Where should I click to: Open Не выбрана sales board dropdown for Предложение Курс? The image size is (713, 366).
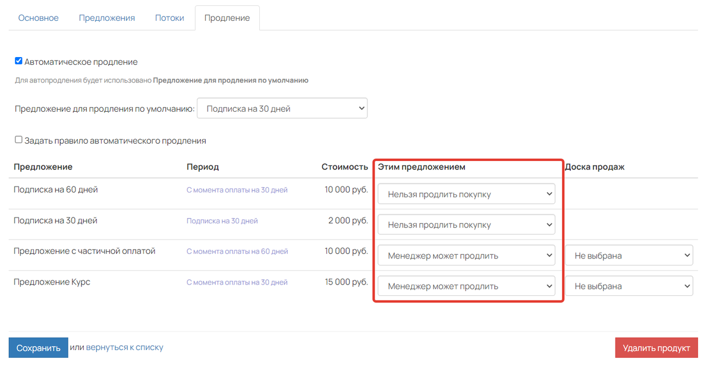629,286
